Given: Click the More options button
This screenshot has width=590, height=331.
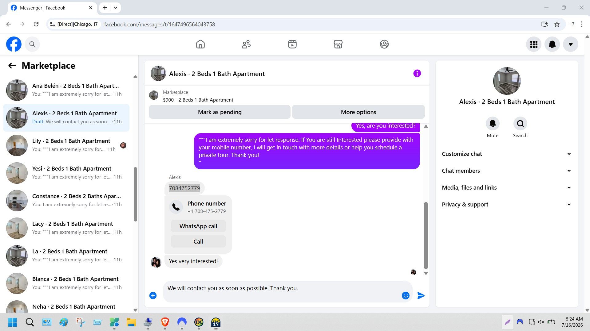Looking at the screenshot, I should [358, 112].
